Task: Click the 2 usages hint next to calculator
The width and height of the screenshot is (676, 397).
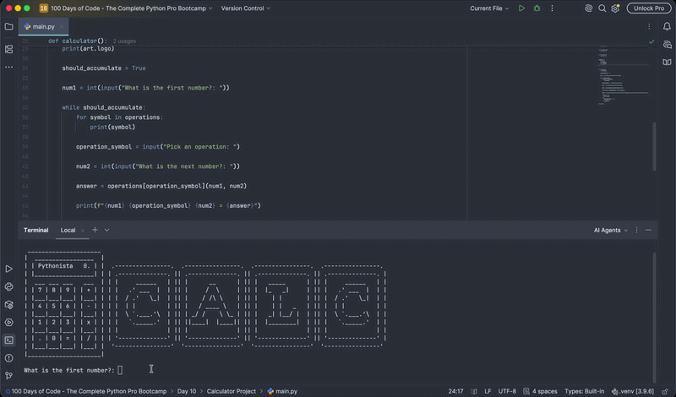Action: click(x=124, y=41)
